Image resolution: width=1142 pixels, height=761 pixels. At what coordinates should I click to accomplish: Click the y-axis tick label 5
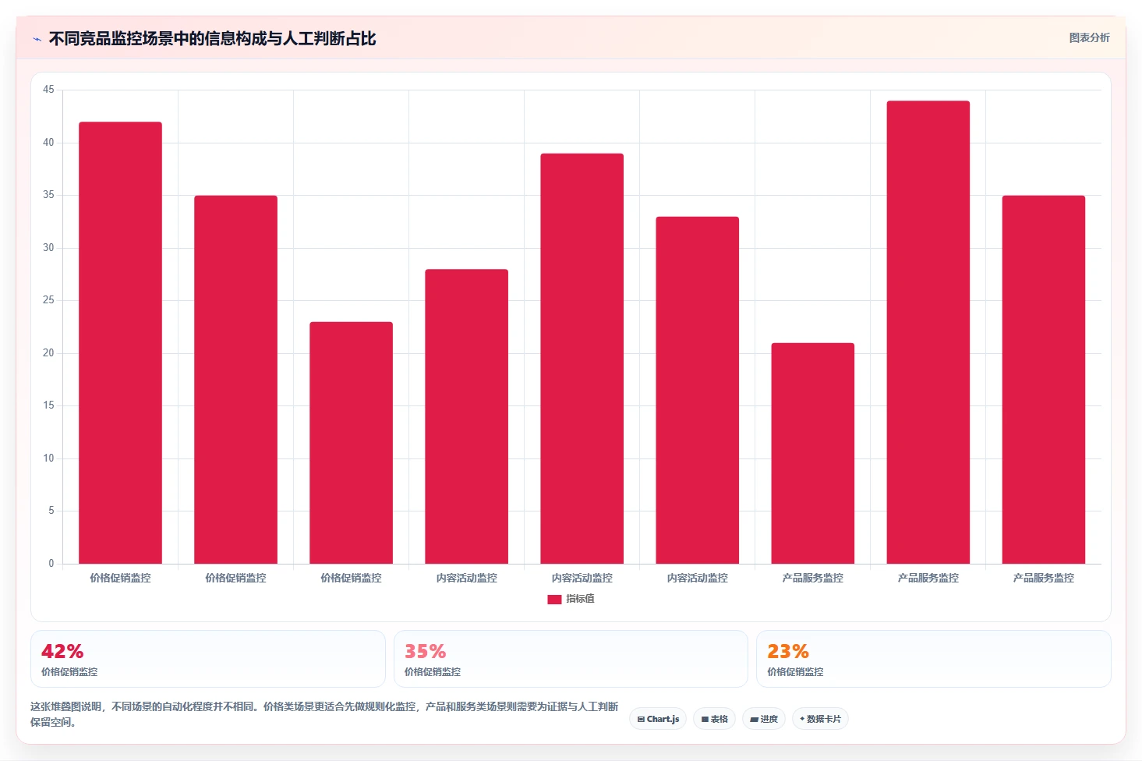click(x=51, y=511)
